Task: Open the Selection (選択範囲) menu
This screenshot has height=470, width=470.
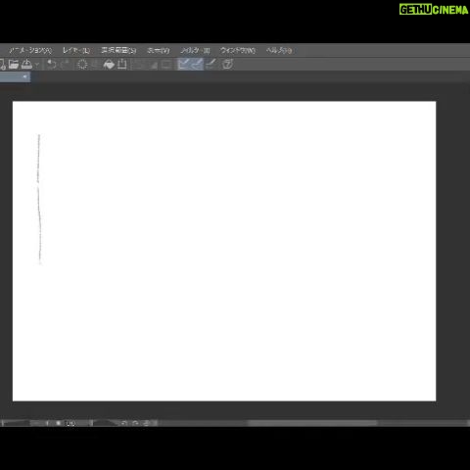Action: pos(118,50)
